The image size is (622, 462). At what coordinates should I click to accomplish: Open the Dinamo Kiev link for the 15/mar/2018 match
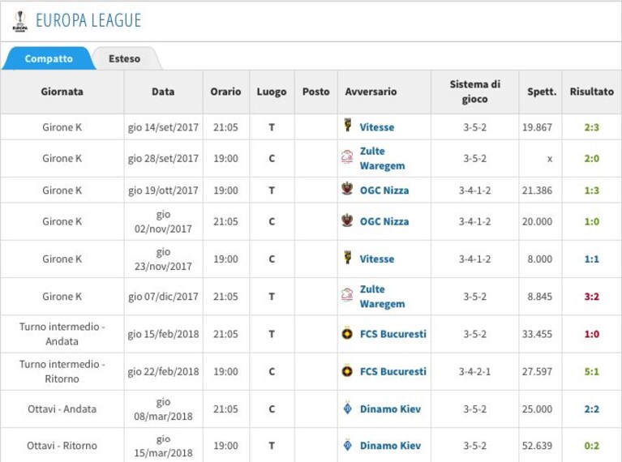(x=390, y=446)
